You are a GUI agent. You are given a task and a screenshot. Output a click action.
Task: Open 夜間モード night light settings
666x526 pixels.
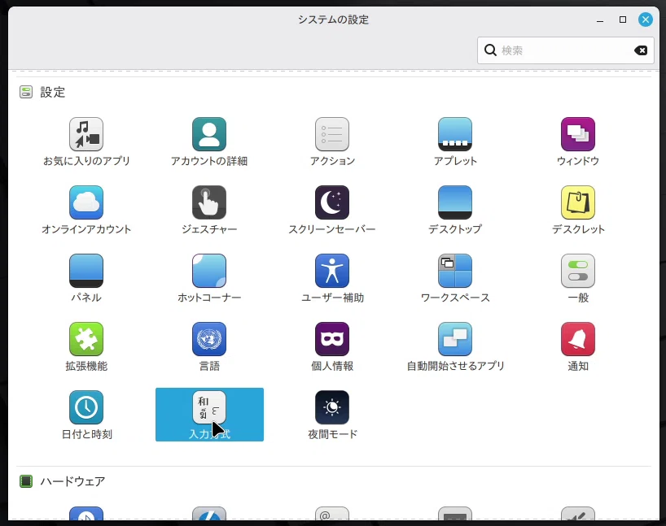point(332,415)
